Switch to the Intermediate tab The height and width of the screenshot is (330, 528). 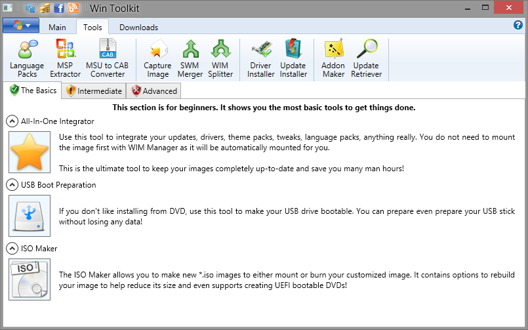coord(94,91)
